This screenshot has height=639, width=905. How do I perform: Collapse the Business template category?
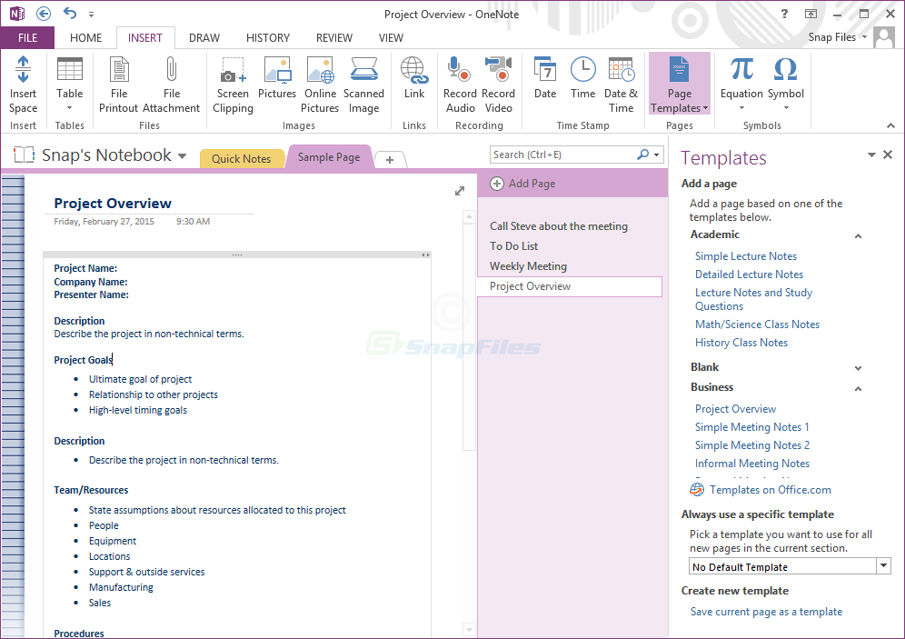(859, 388)
